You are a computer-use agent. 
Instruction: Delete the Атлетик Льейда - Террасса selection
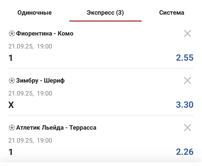pos(188,128)
